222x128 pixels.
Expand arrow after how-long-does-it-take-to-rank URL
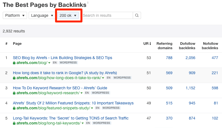(103, 78)
